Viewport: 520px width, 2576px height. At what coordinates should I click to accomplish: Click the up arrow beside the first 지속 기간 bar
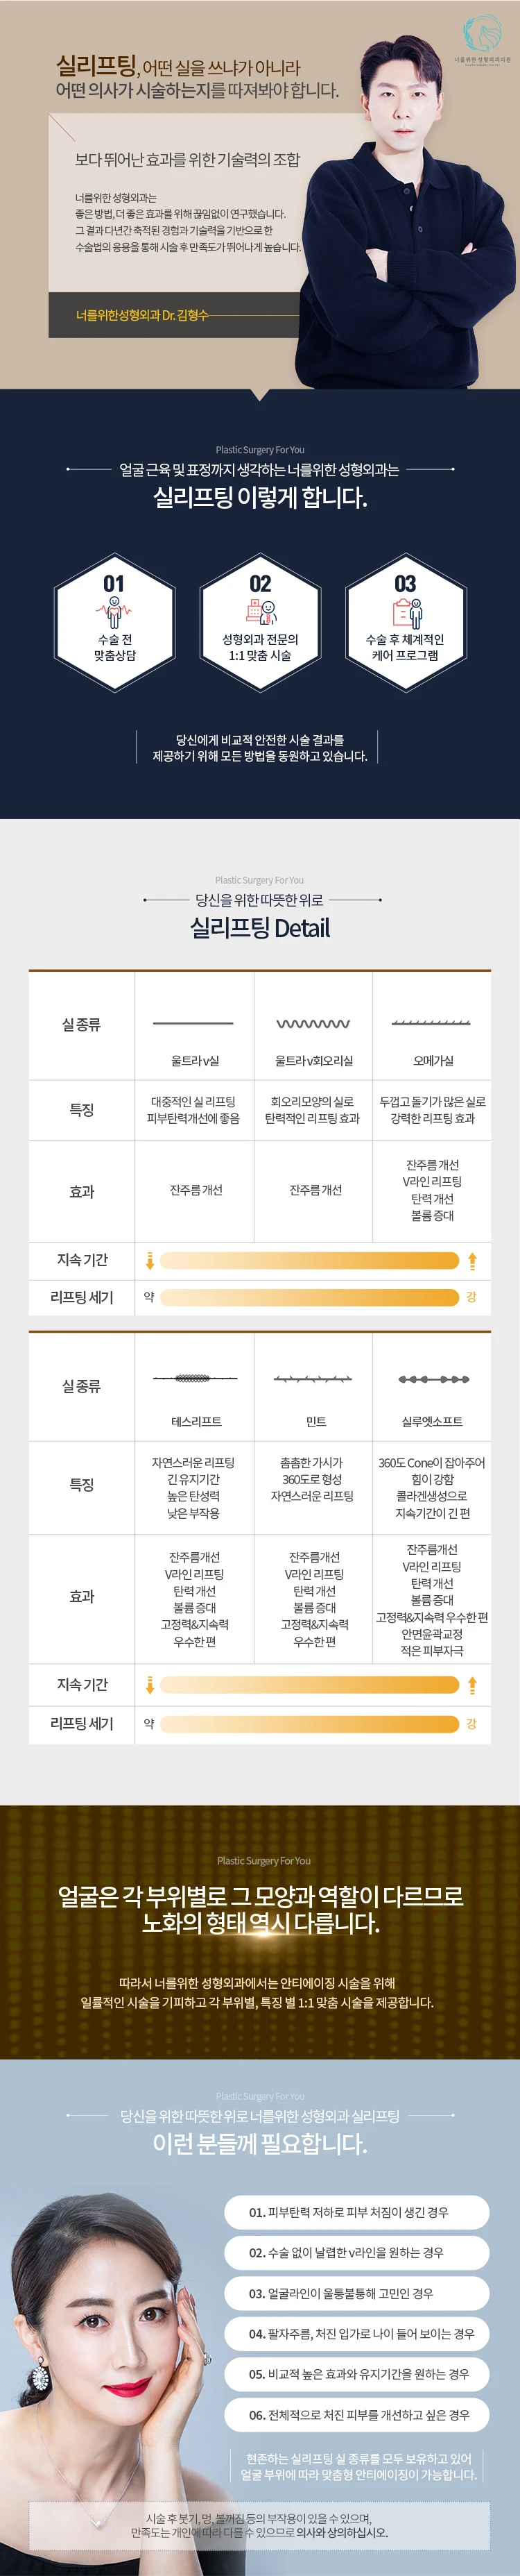[x=472, y=1261]
